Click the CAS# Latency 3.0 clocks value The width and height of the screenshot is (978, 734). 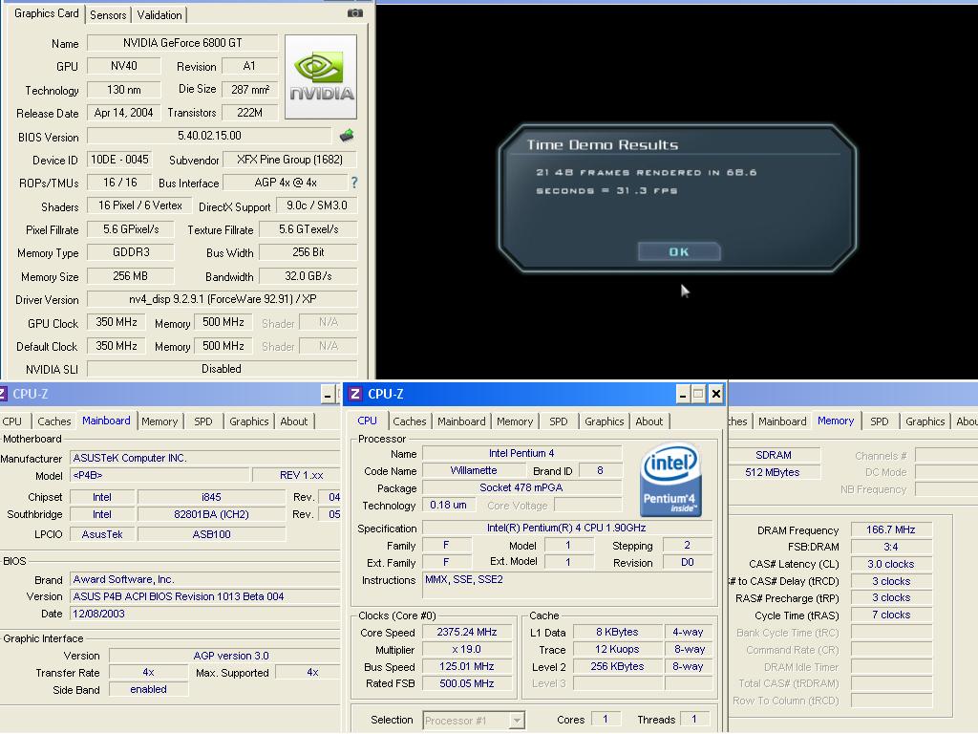pos(891,564)
